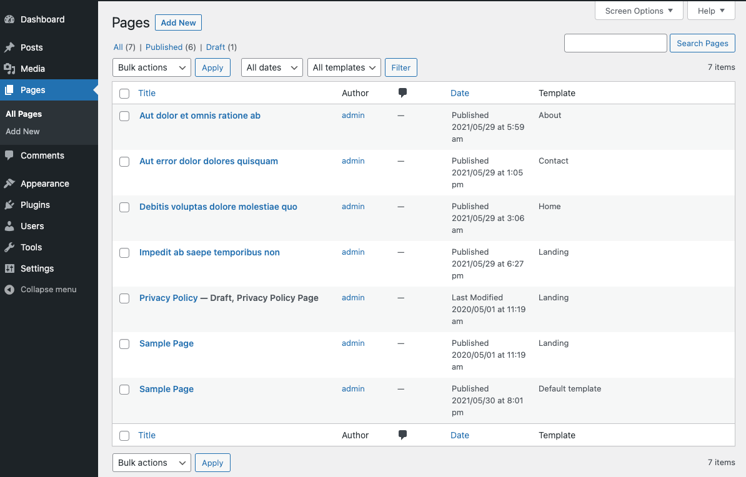
Task: Click the search pages text field
Action: point(615,43)
